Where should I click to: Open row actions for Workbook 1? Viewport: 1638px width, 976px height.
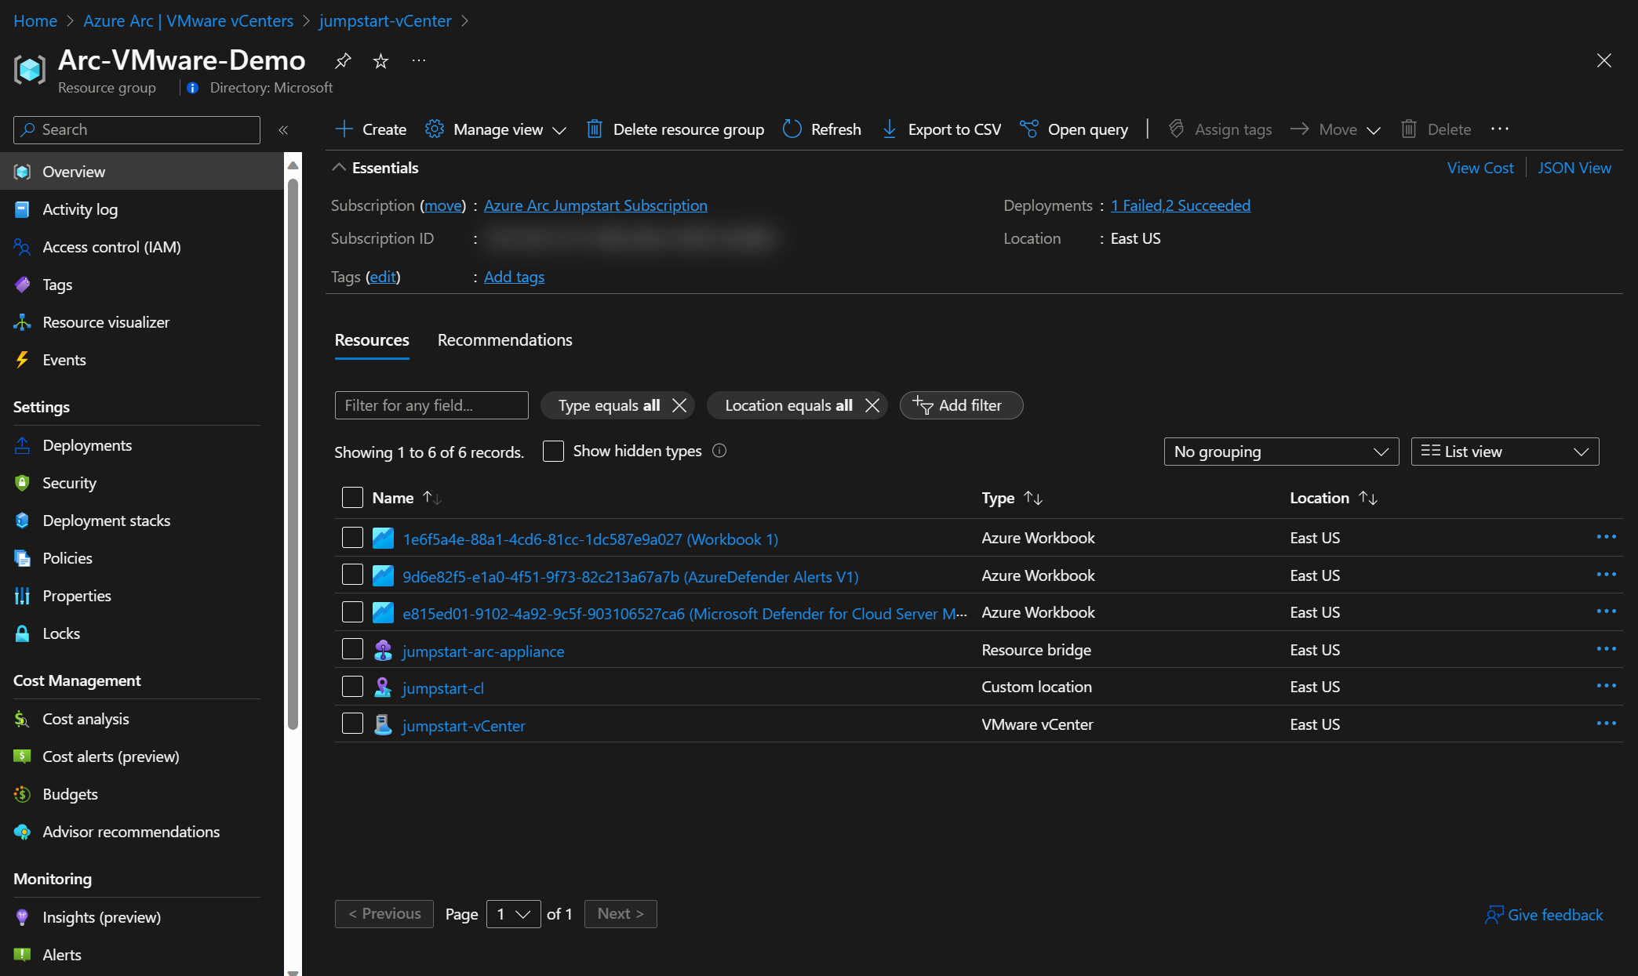(1606, 537)
